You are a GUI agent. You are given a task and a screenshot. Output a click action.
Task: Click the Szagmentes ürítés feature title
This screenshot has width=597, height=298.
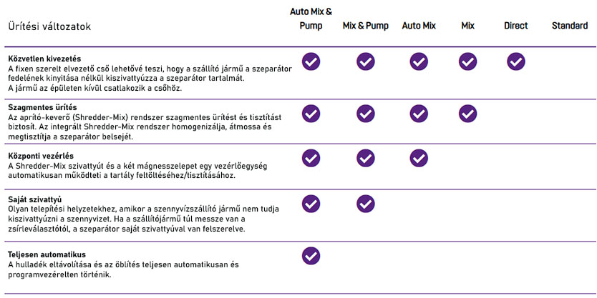pos(42,107)
